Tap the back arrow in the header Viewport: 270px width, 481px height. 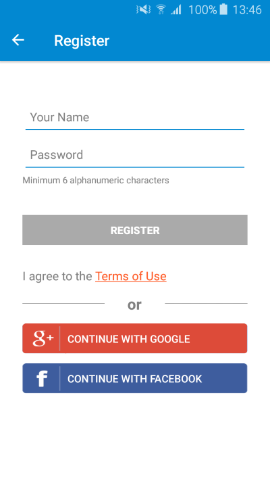point(18,40)
